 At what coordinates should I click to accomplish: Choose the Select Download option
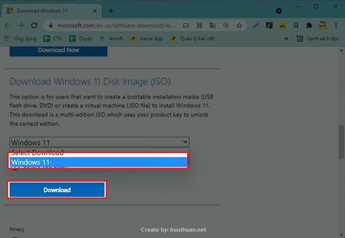coord(99,153)
